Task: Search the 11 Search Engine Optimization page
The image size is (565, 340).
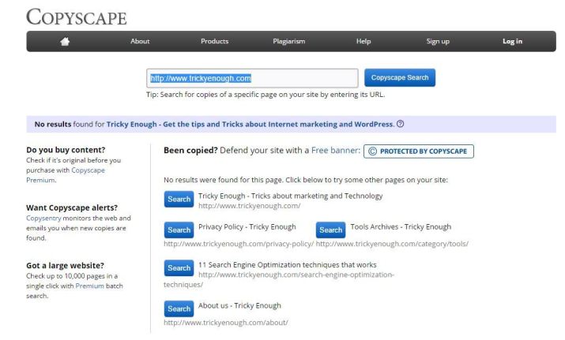Action: [179, 268]
